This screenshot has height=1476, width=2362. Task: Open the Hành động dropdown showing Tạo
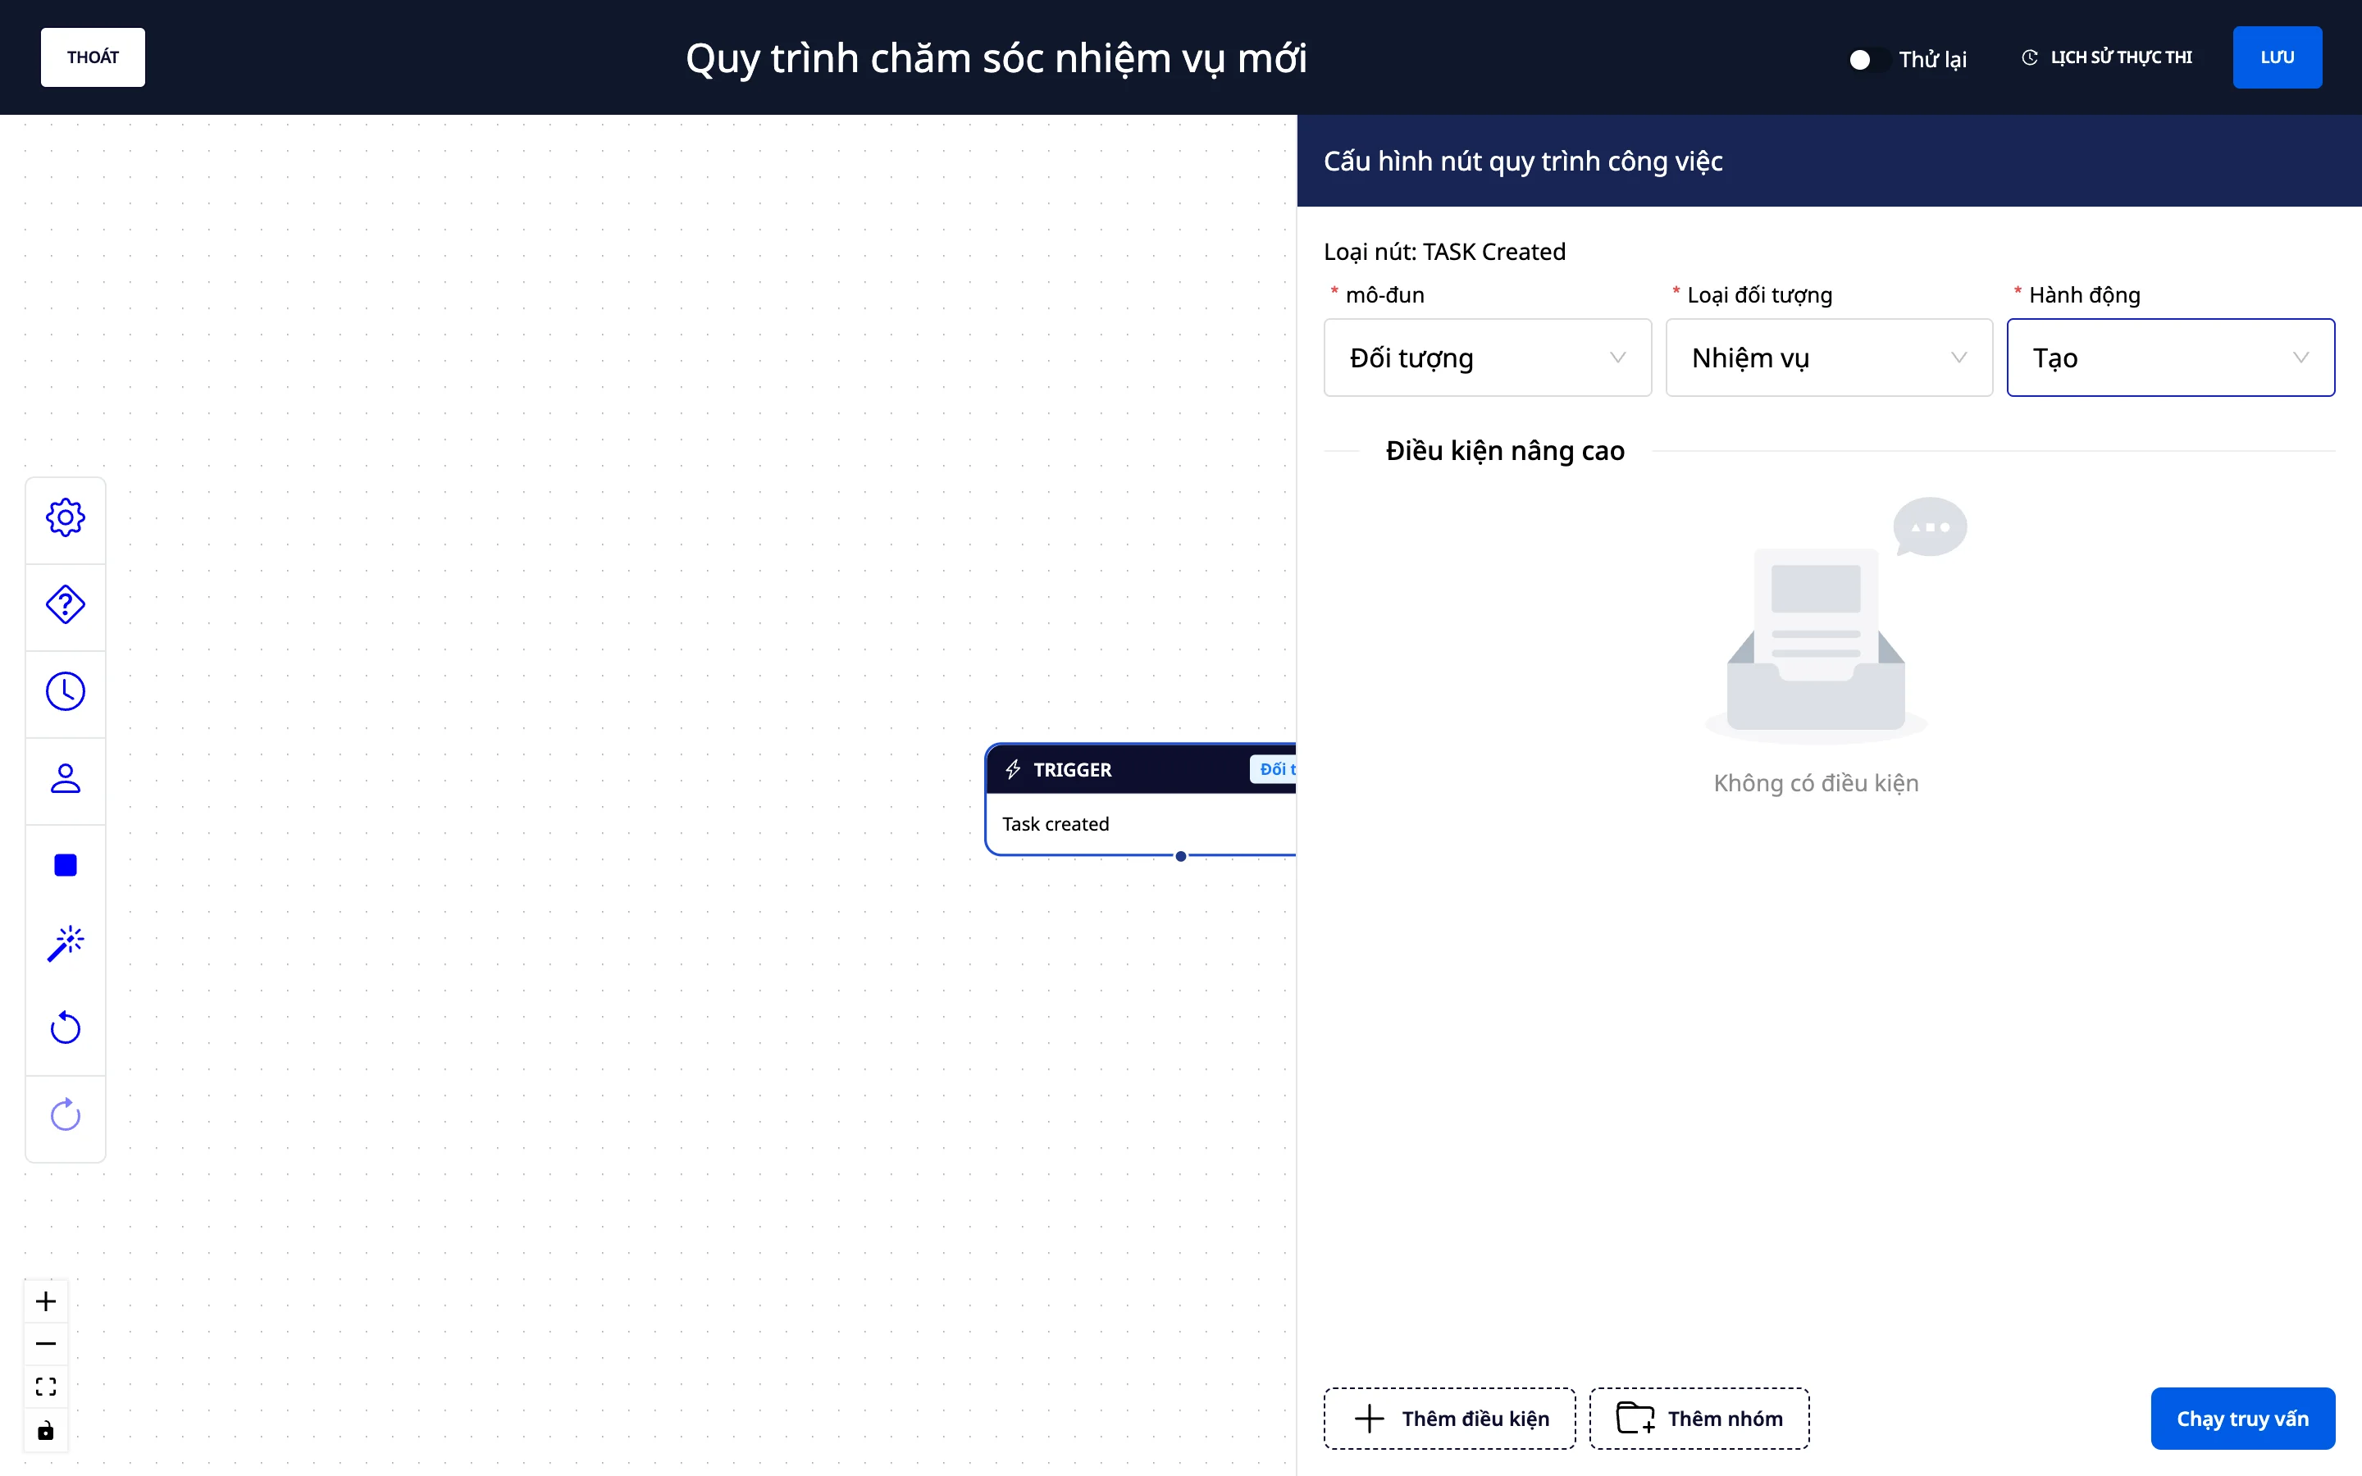[x=2171, y=358]
